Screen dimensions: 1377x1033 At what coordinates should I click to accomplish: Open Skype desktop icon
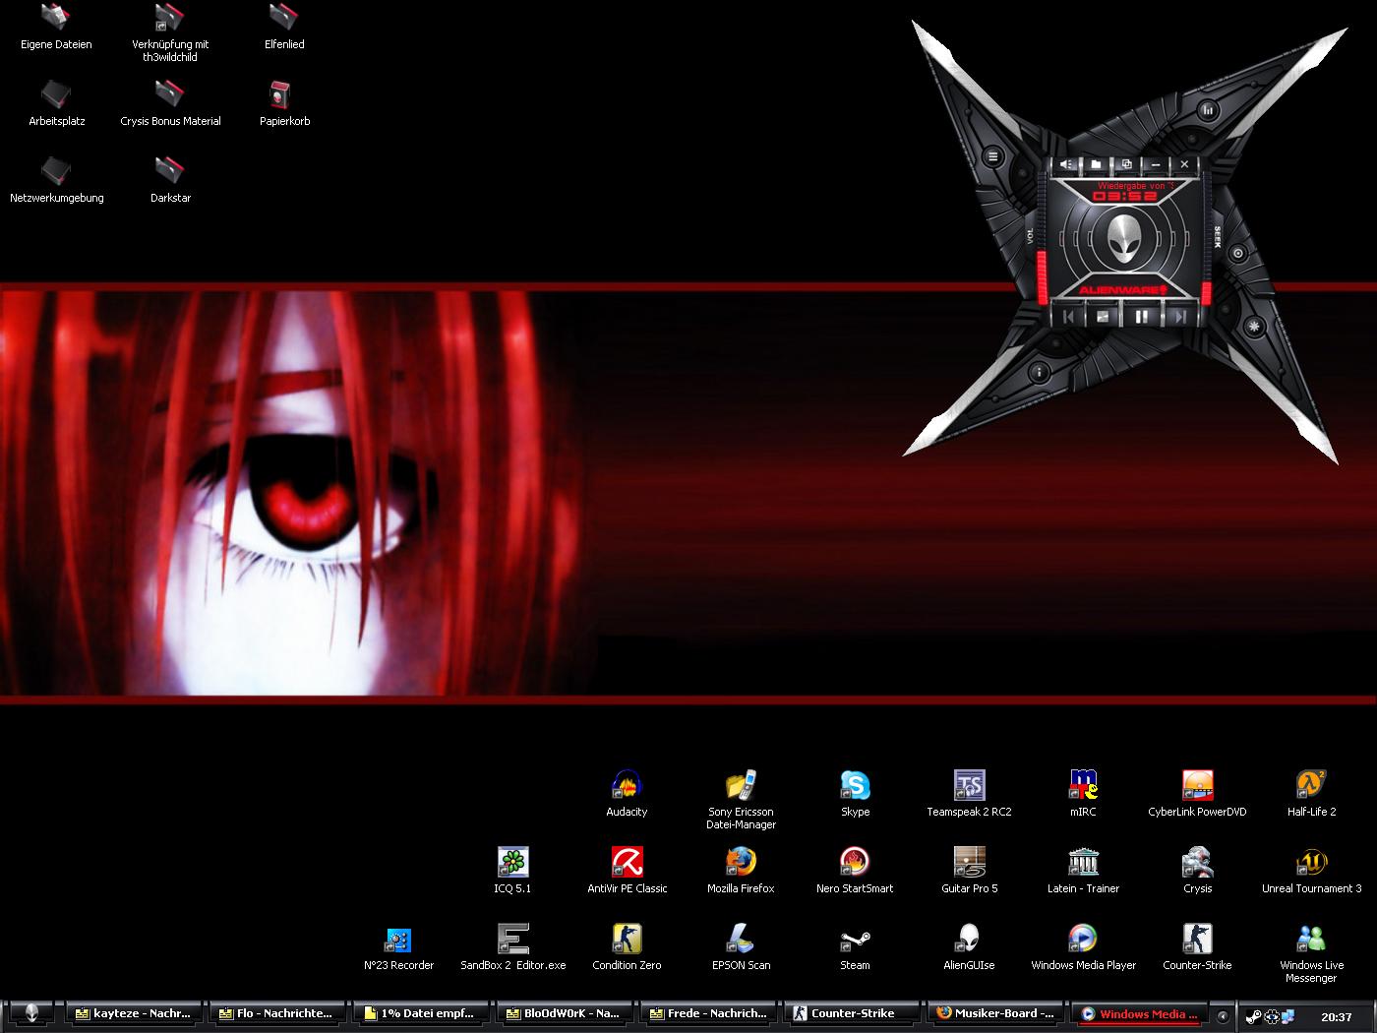[x=855, y=793]
